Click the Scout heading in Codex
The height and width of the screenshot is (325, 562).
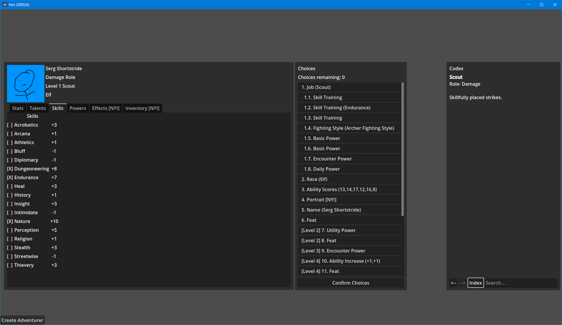coord(456,77)
